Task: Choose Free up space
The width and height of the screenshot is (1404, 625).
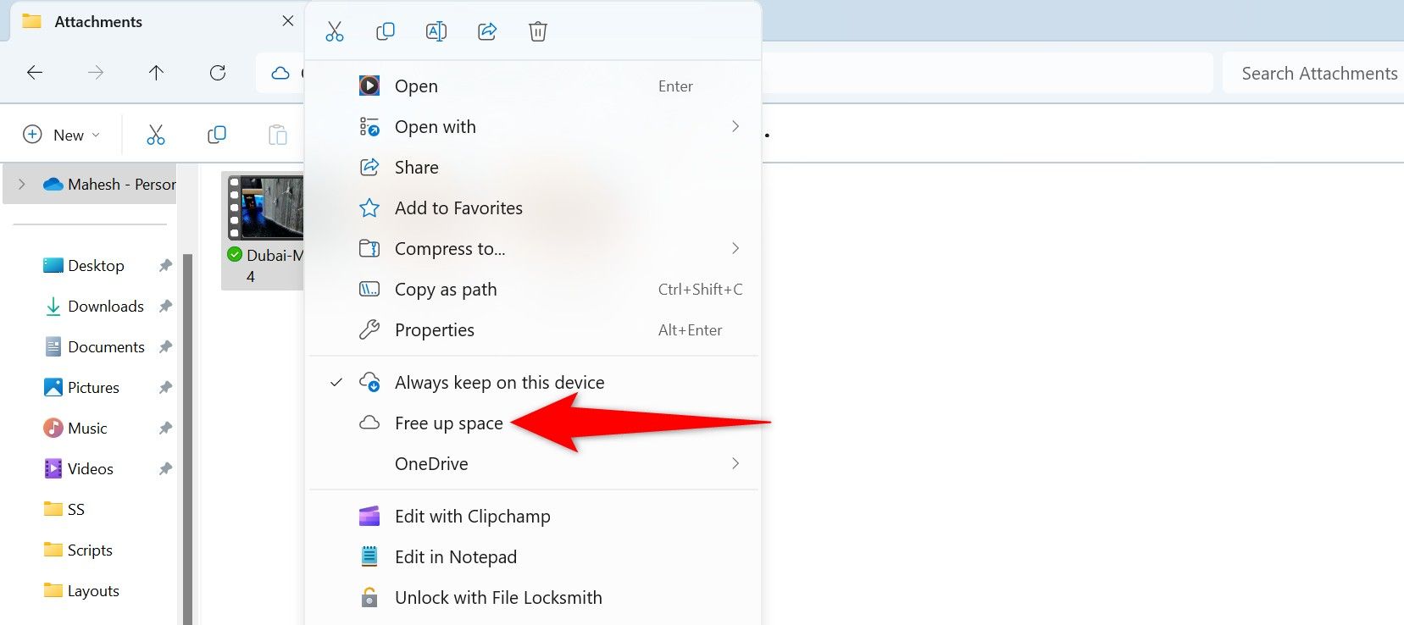Action: tap(534, 423)
